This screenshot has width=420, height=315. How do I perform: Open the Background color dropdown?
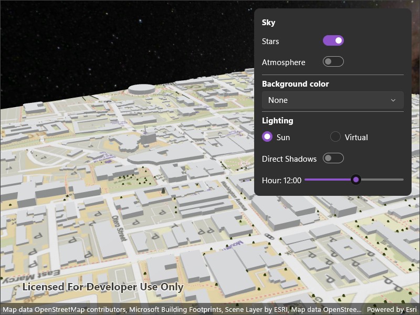pyautogui.click(x=333, y=100)
